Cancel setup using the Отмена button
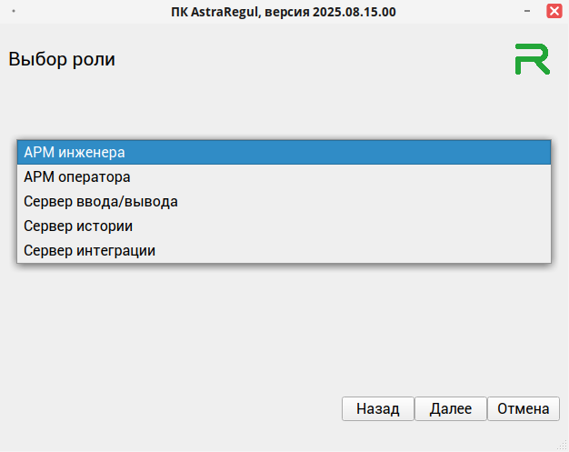 [x=523, y=409]
